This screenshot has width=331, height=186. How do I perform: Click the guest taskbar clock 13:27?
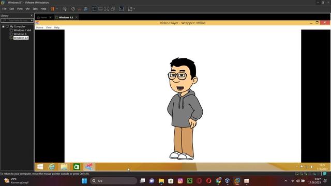click(x=322, y=167)
